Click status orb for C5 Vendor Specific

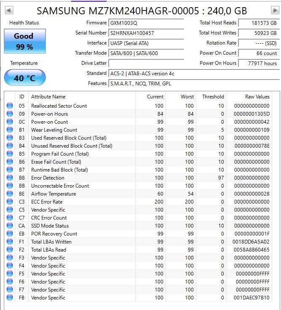(10, 209)
